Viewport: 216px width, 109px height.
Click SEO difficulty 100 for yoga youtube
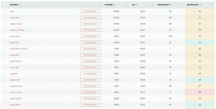point(200,92)
